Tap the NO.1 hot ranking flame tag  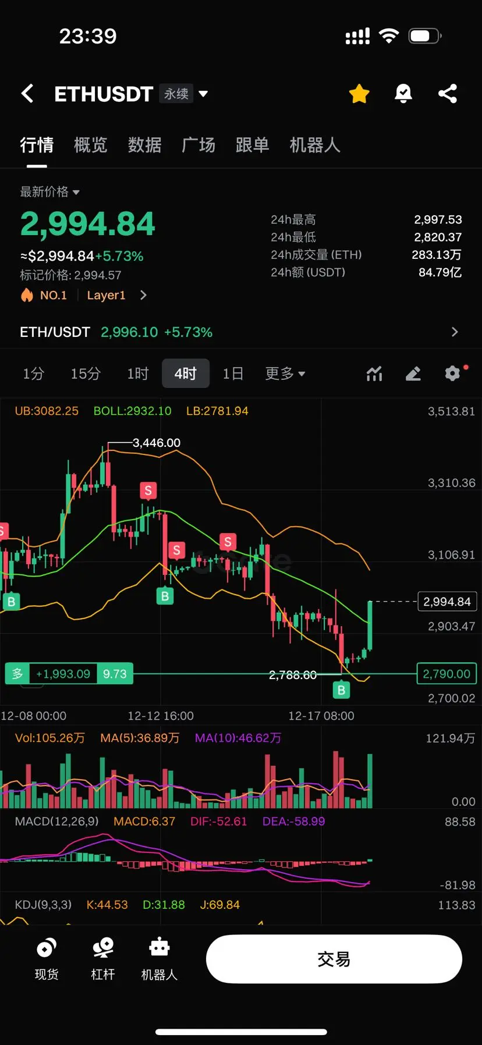coord(44,295)
